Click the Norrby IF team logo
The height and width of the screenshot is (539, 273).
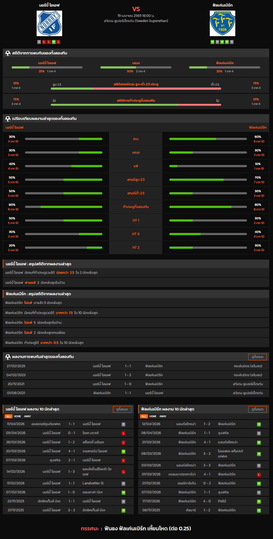pyautogui.click(x=49, y=23)
